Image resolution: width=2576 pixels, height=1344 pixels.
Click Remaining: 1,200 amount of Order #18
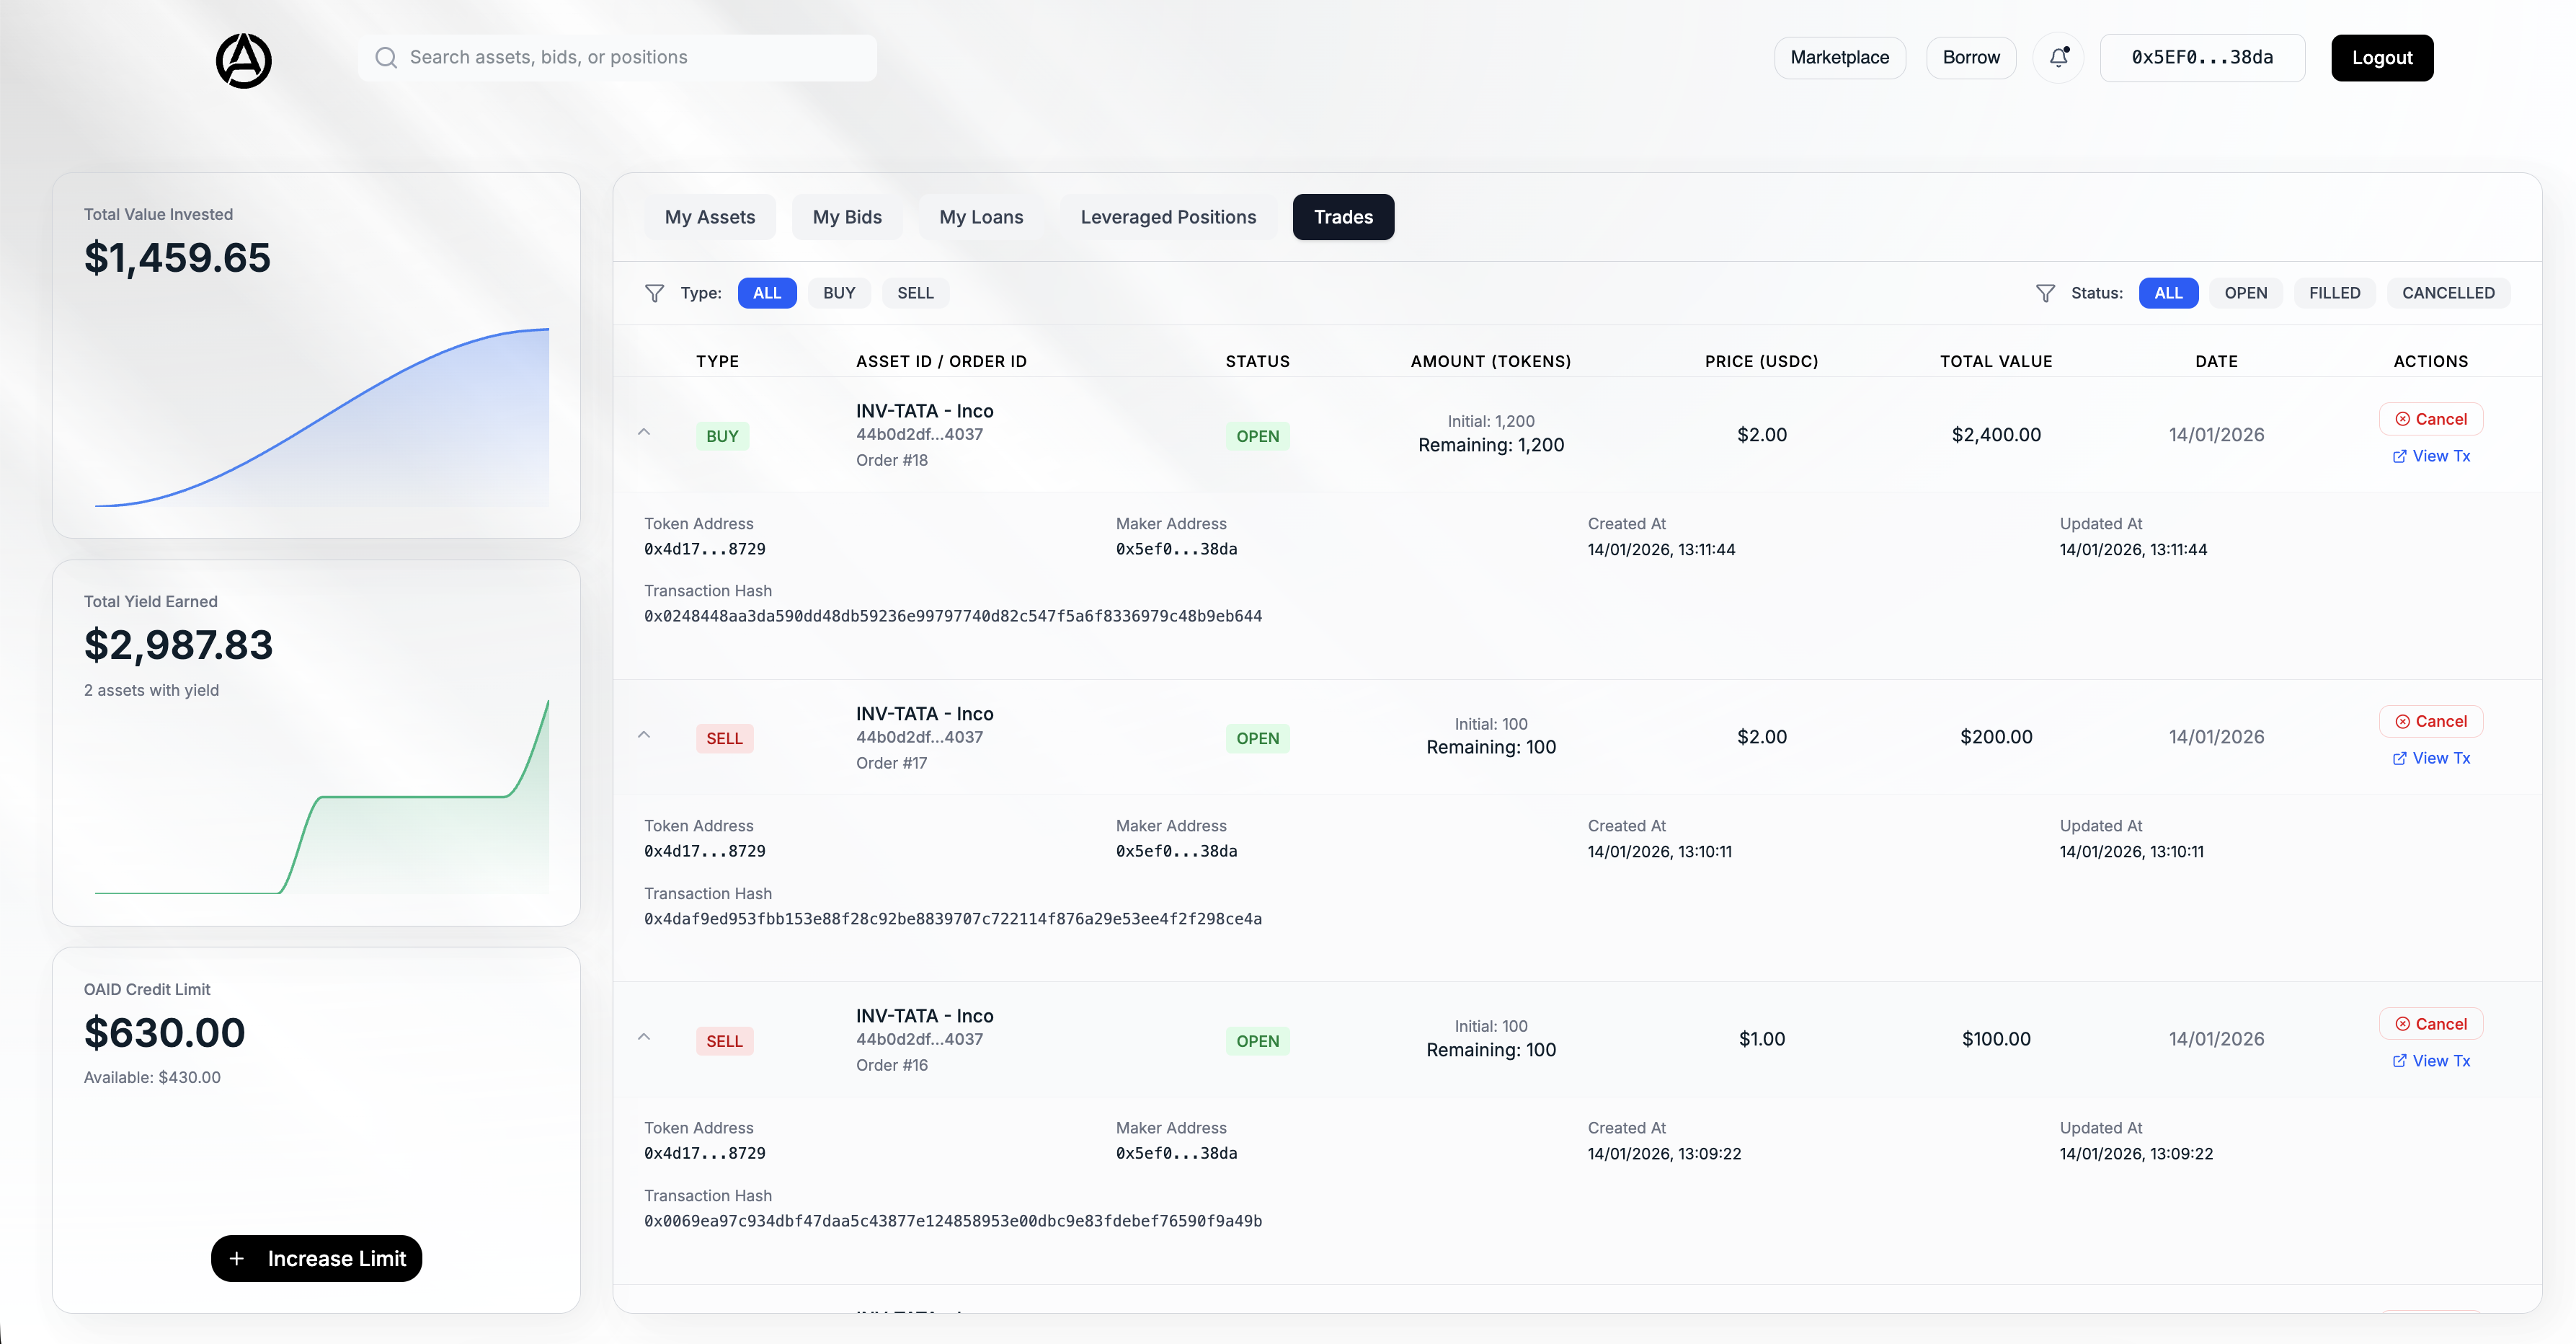coord(1491,446)
